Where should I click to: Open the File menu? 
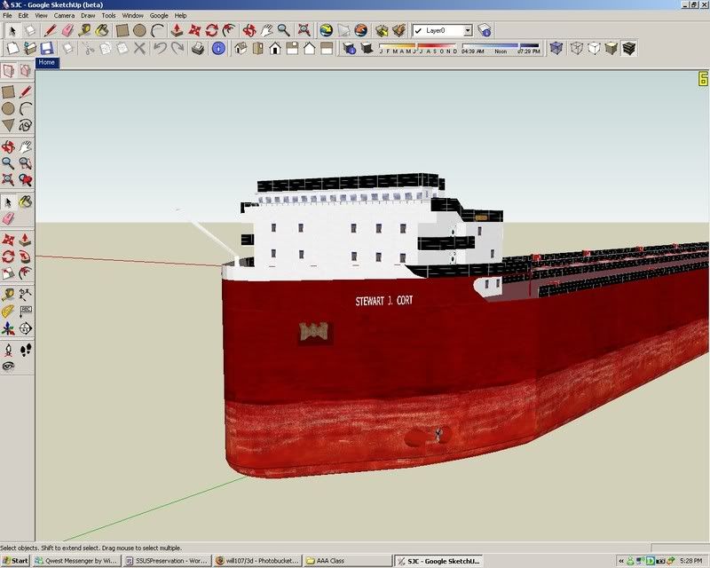point(7,15)
